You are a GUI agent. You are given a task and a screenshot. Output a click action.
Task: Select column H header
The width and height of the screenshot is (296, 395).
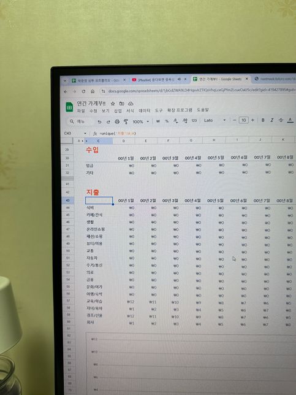[x=214, y=140]
